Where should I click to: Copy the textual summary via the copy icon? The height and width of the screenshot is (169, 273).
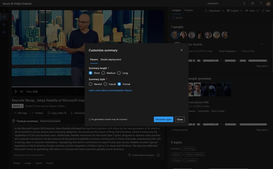click(x=158, y=155)
